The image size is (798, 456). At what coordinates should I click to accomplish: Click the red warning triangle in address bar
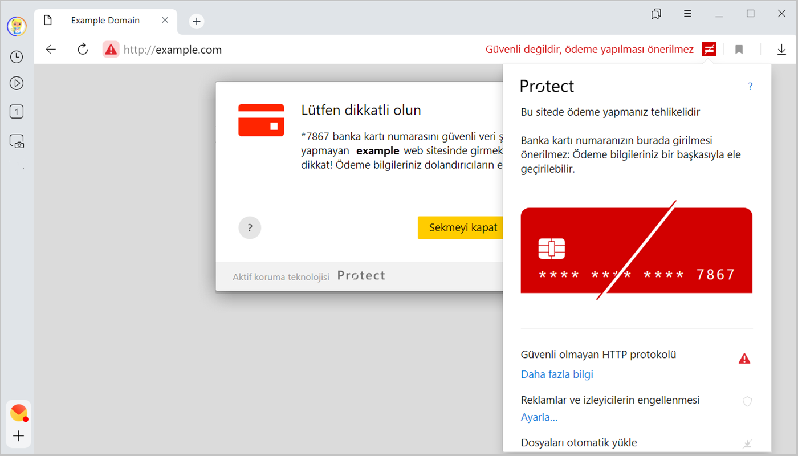pos(111,50)
